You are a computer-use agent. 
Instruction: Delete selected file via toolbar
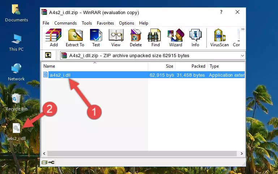pyautogui.click(x=136, y=38)
